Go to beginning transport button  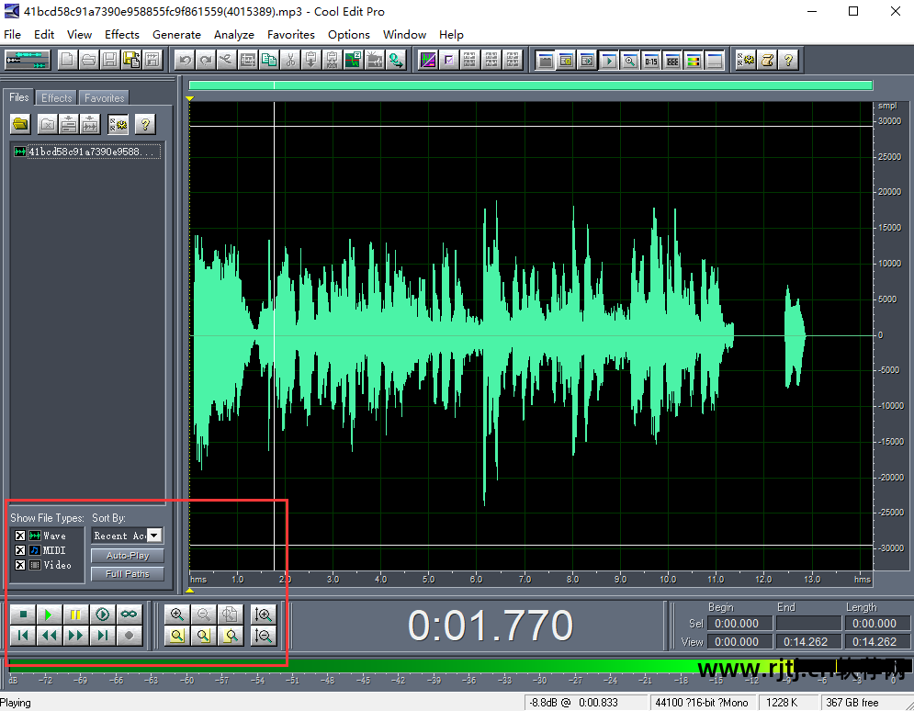[23, 636]
